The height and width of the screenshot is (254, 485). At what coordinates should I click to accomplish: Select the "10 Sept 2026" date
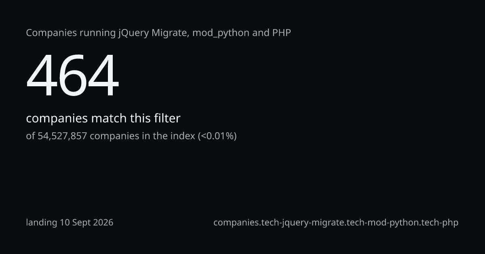pyautogui.click(x=86, y=222)
